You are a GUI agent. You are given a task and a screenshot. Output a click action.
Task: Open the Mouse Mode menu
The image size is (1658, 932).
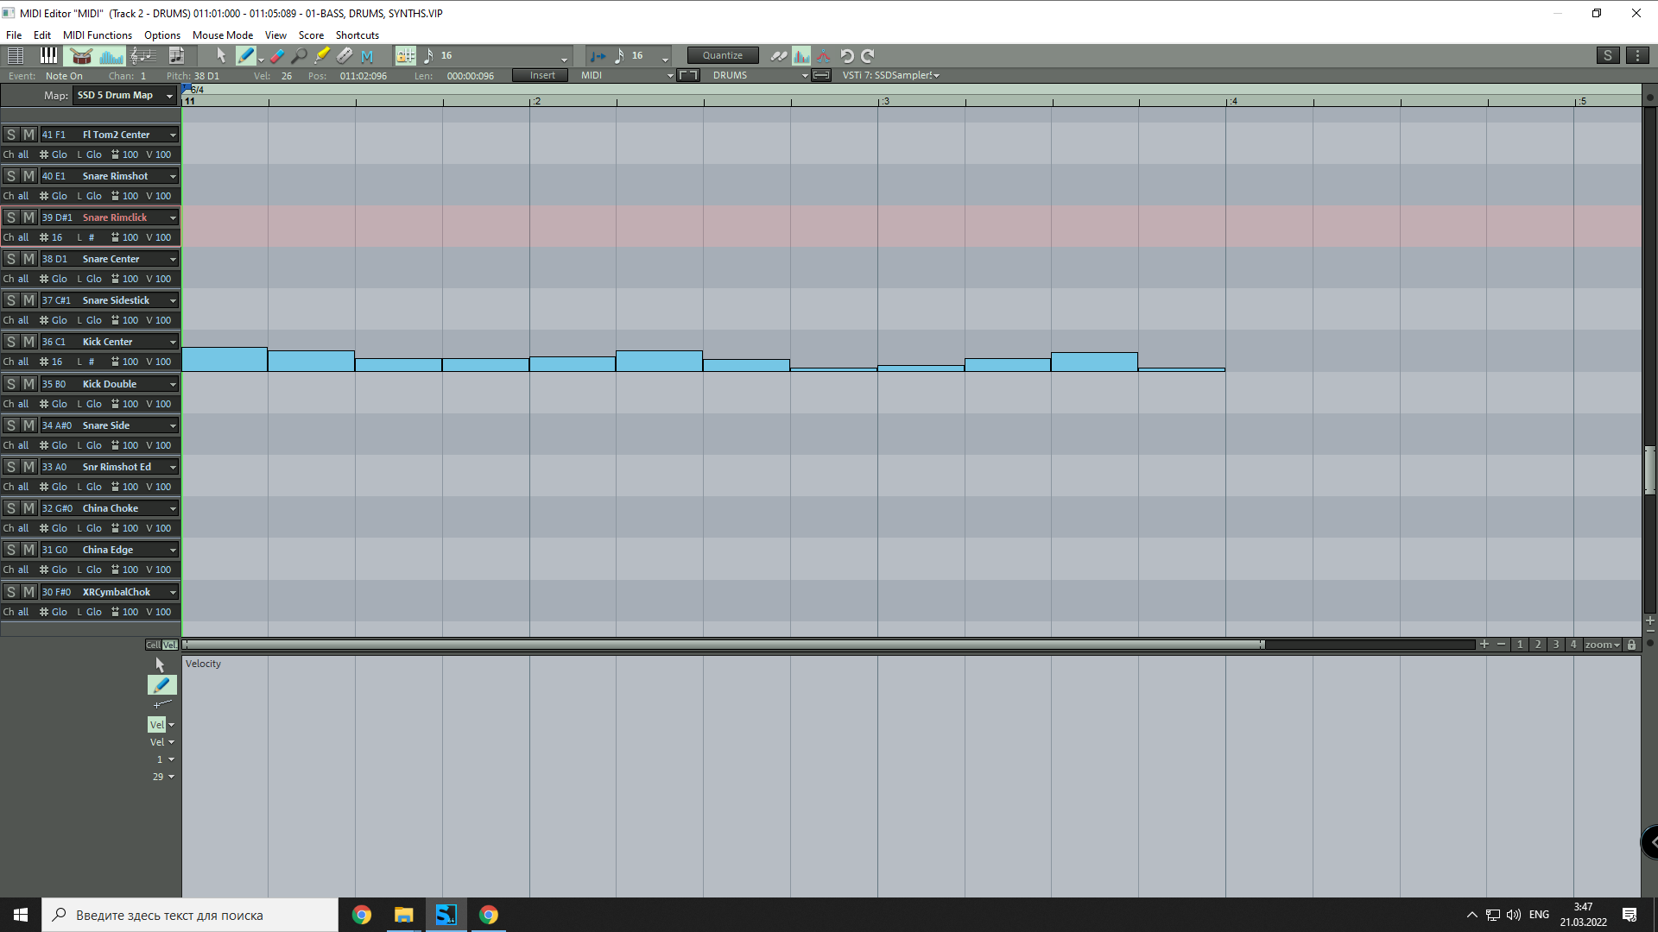(x=223, y=35)
